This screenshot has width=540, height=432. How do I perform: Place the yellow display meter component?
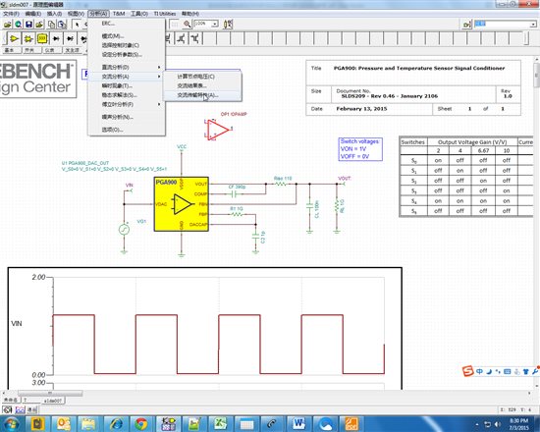(42, 38)
